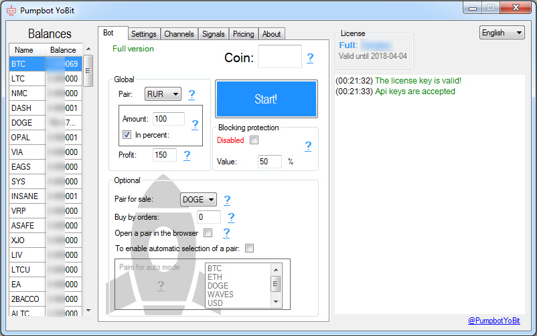Select the DASH row in Balances
The image size is (537, 336).
[46, 108]
